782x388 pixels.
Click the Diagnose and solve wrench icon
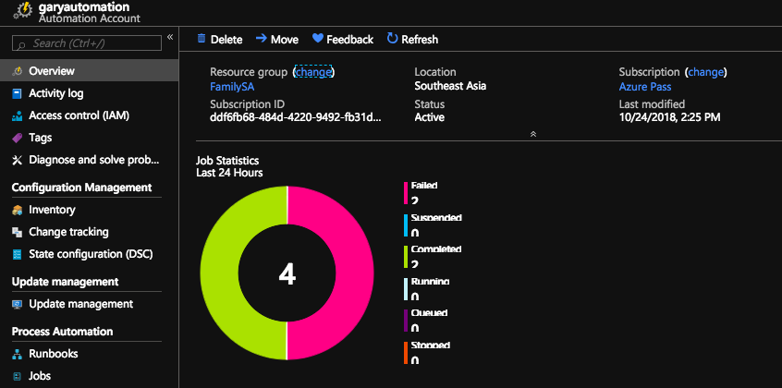coord(18,160)
